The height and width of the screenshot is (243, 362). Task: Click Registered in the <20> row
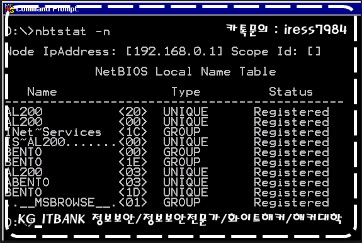[291, 112]
